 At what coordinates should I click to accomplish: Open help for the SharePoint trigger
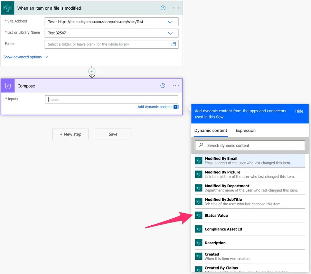click(x=163, y=8)
